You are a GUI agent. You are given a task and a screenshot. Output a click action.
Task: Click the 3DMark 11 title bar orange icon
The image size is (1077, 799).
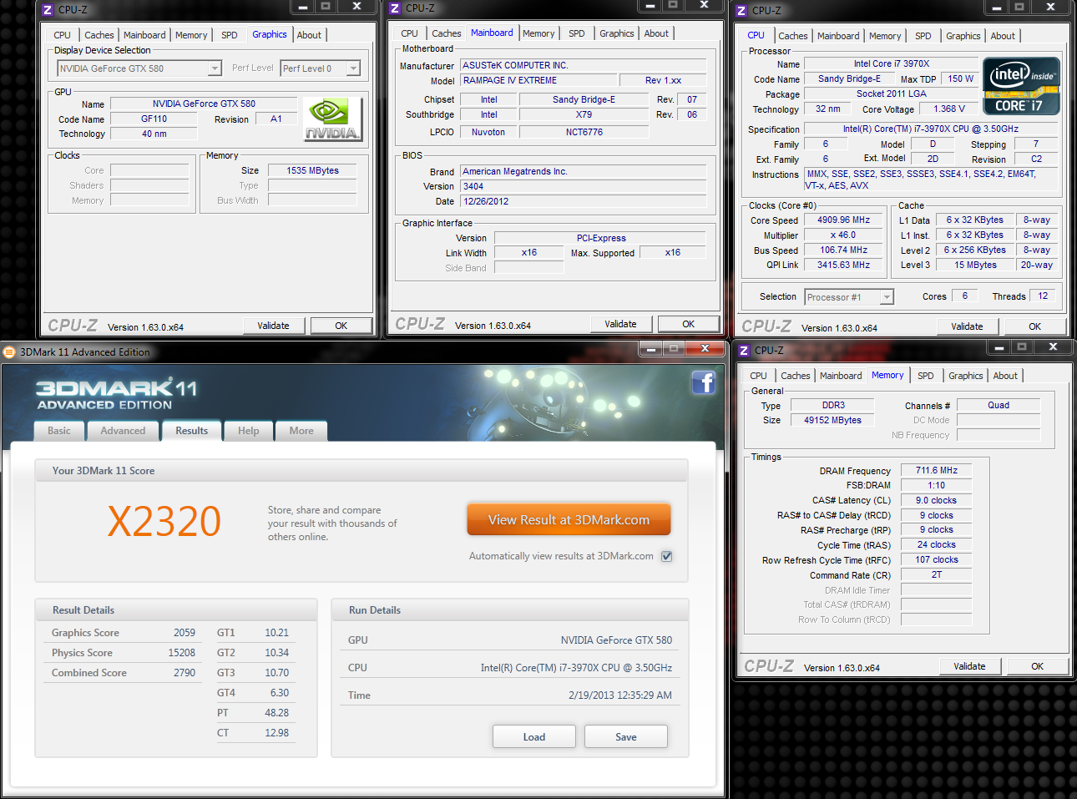9,352
